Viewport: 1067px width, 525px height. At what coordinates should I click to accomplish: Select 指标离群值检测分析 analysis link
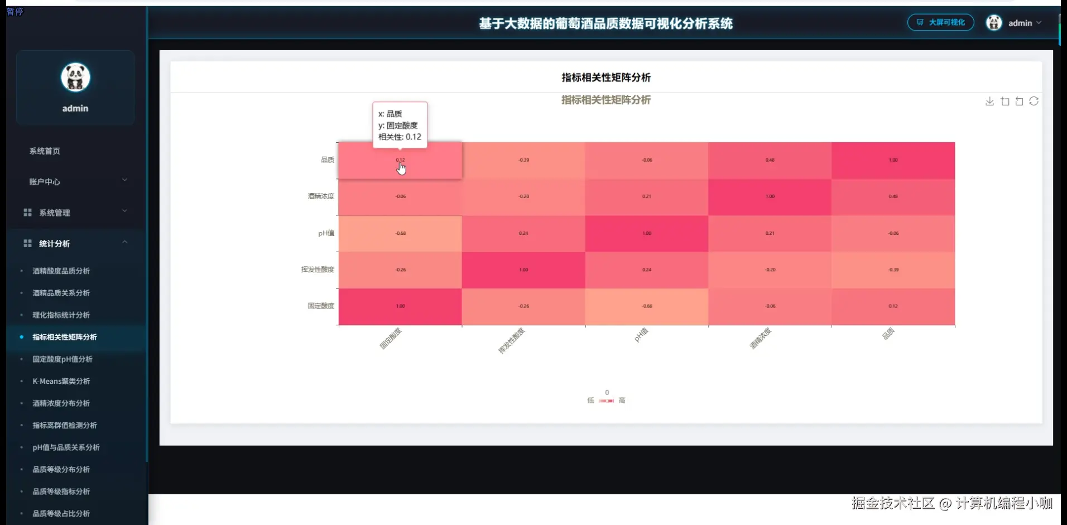(x=64, y=425)
